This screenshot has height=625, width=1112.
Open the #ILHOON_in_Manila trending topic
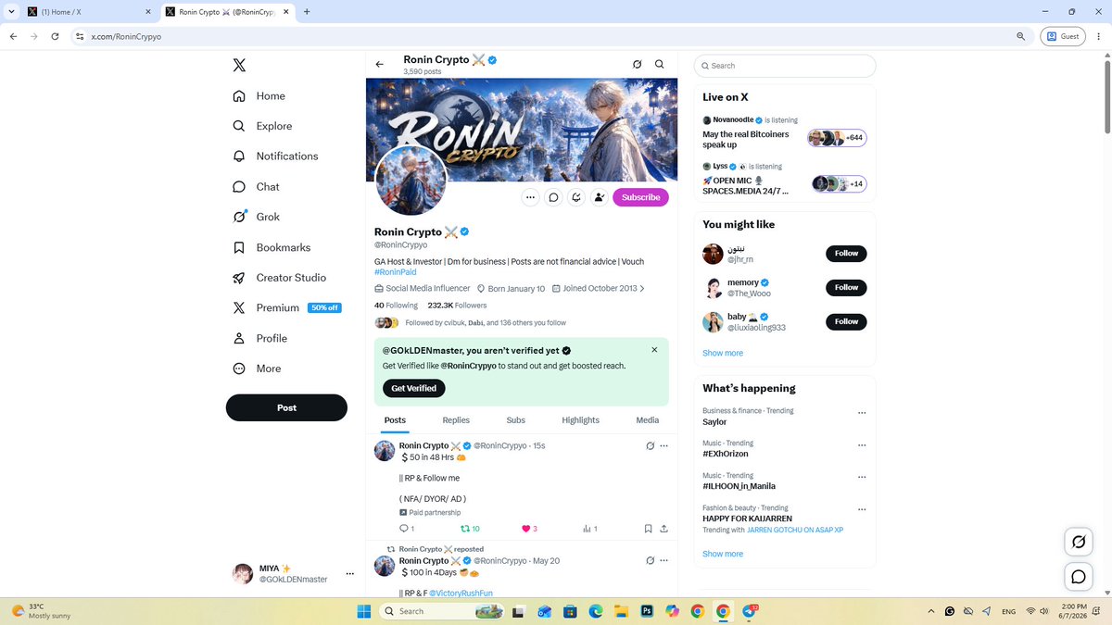click(739, 486)
